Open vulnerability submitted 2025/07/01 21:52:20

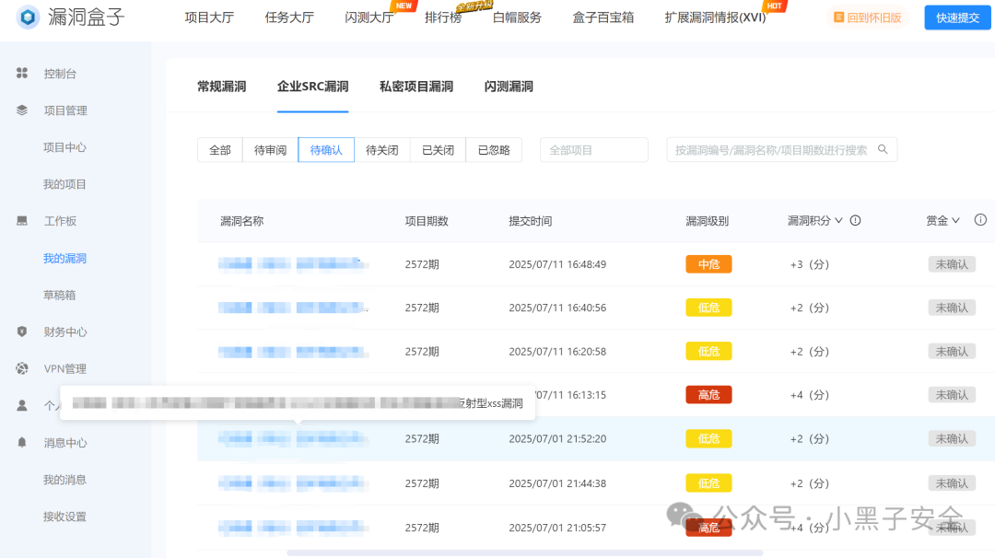(x=293, y=438)
